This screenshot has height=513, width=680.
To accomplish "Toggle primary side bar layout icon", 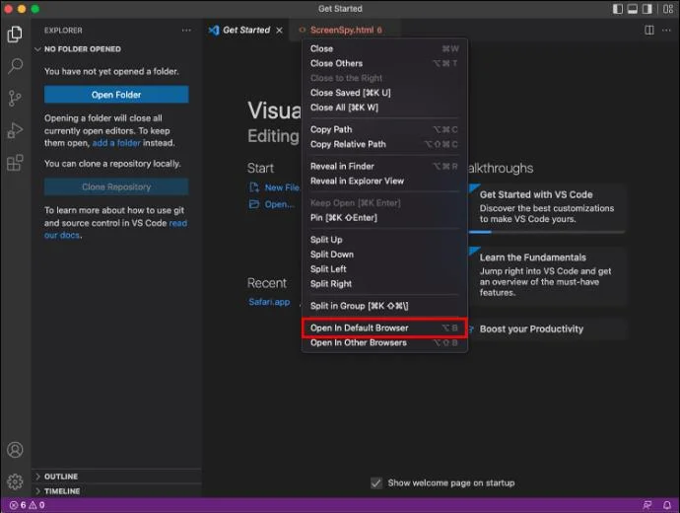I will tap(618, 9).
